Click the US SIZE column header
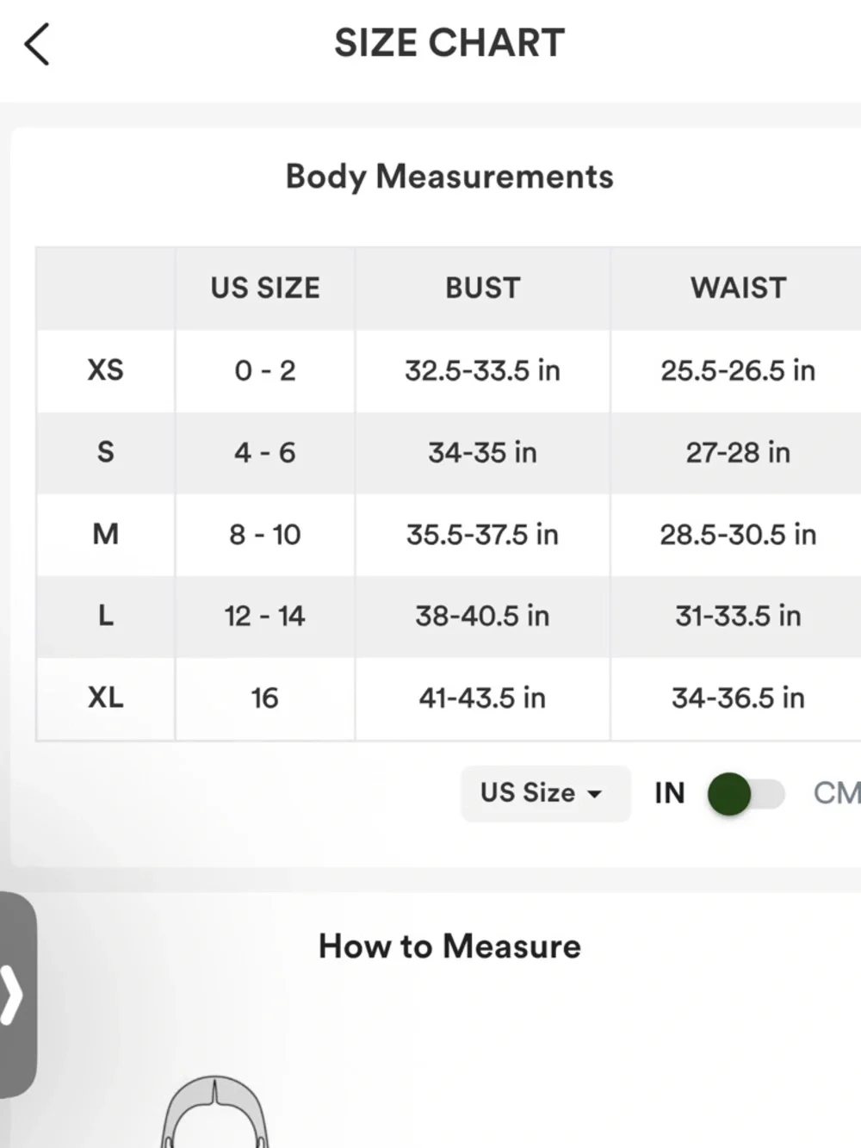Viewport: 861px width, 1148px height. click(265, 288)
